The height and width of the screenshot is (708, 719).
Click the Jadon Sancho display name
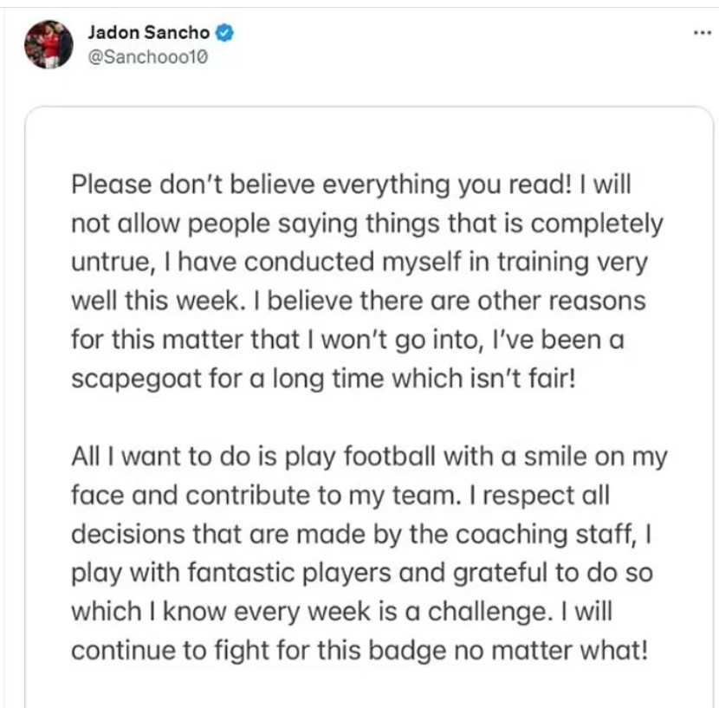[x=149, y=34]
